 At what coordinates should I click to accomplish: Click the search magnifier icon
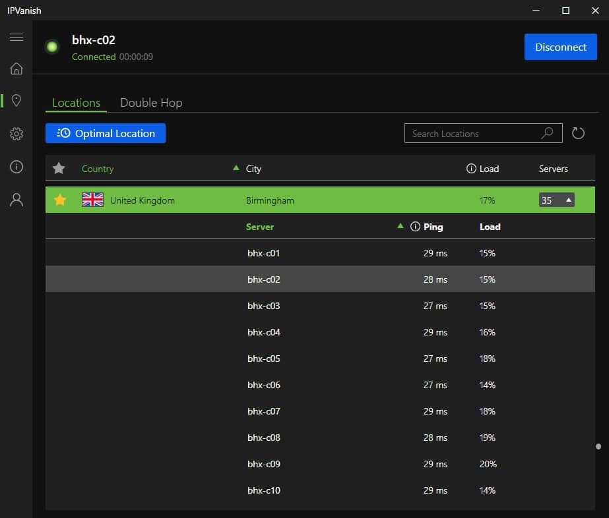point(547,133)
